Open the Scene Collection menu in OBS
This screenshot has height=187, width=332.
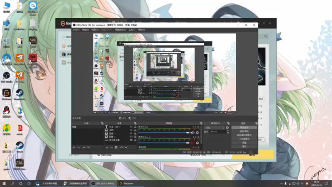120,30
